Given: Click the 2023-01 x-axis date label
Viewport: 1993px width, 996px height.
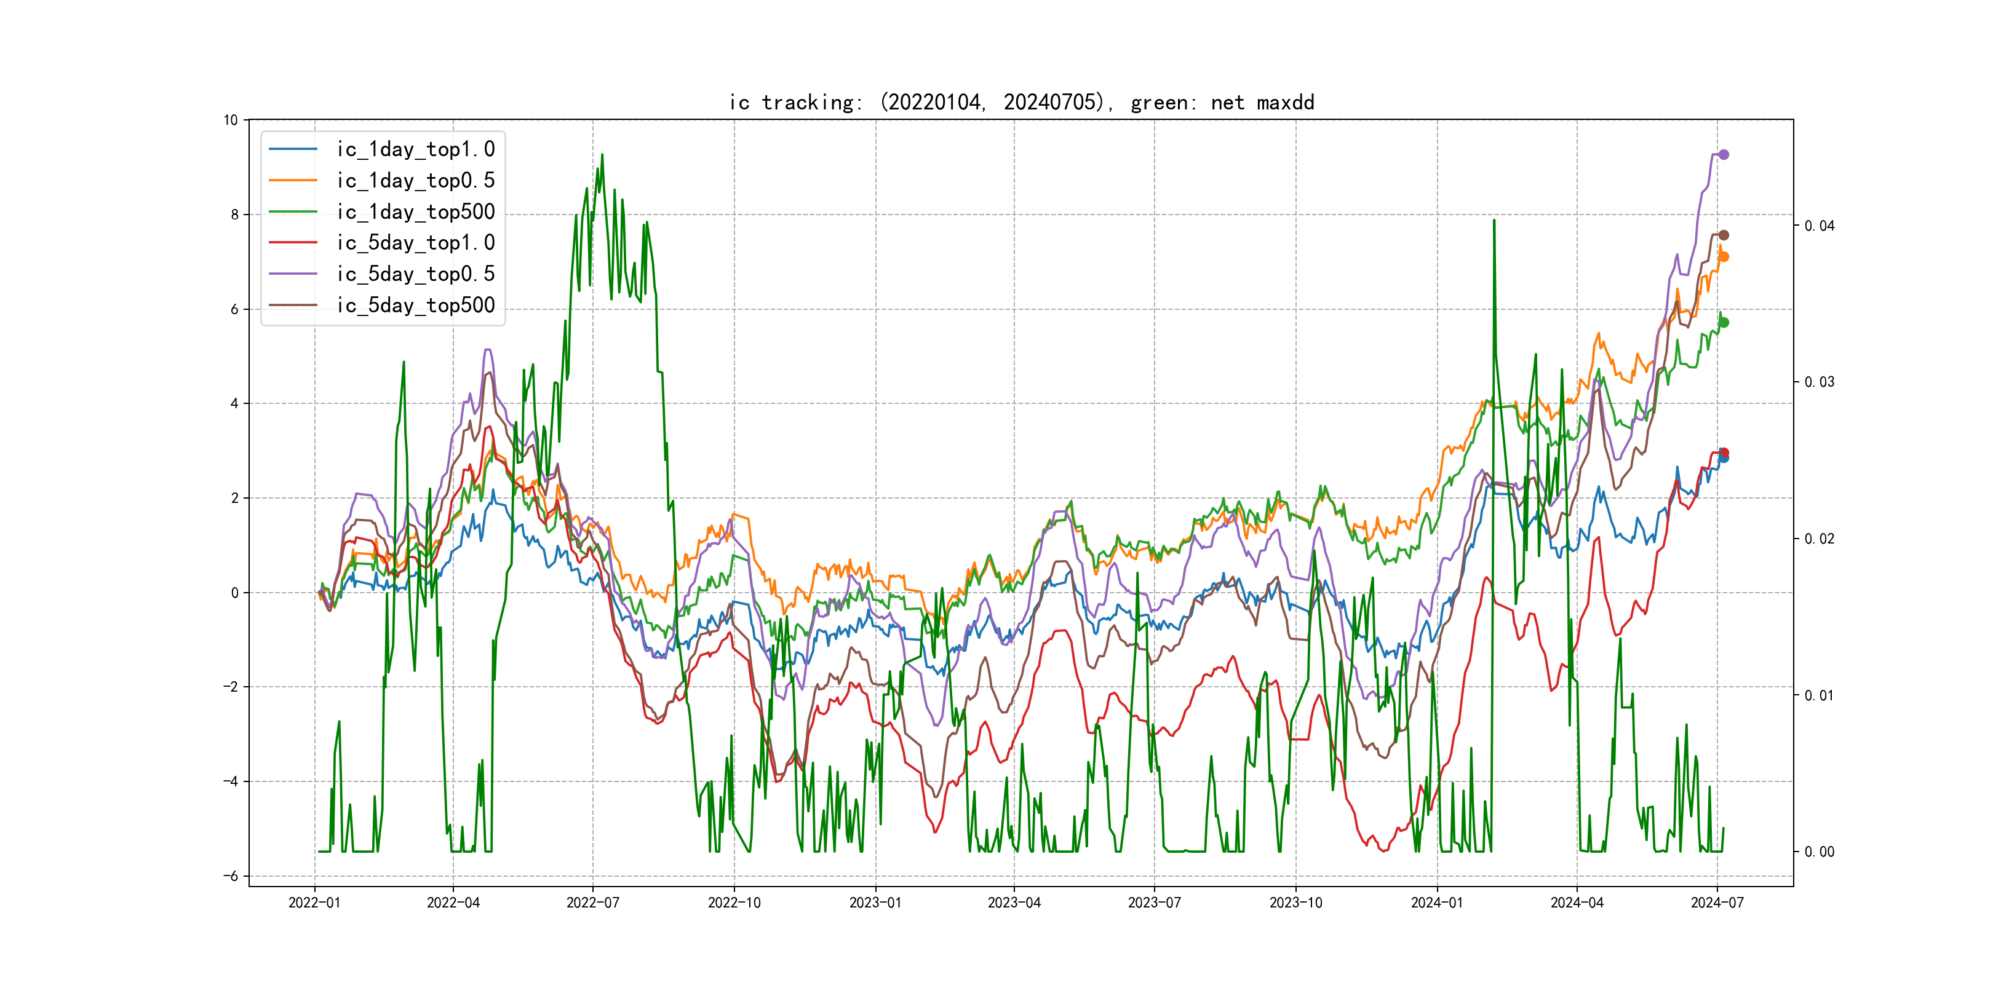Looking at the screenshot, I should coord(875,903).
